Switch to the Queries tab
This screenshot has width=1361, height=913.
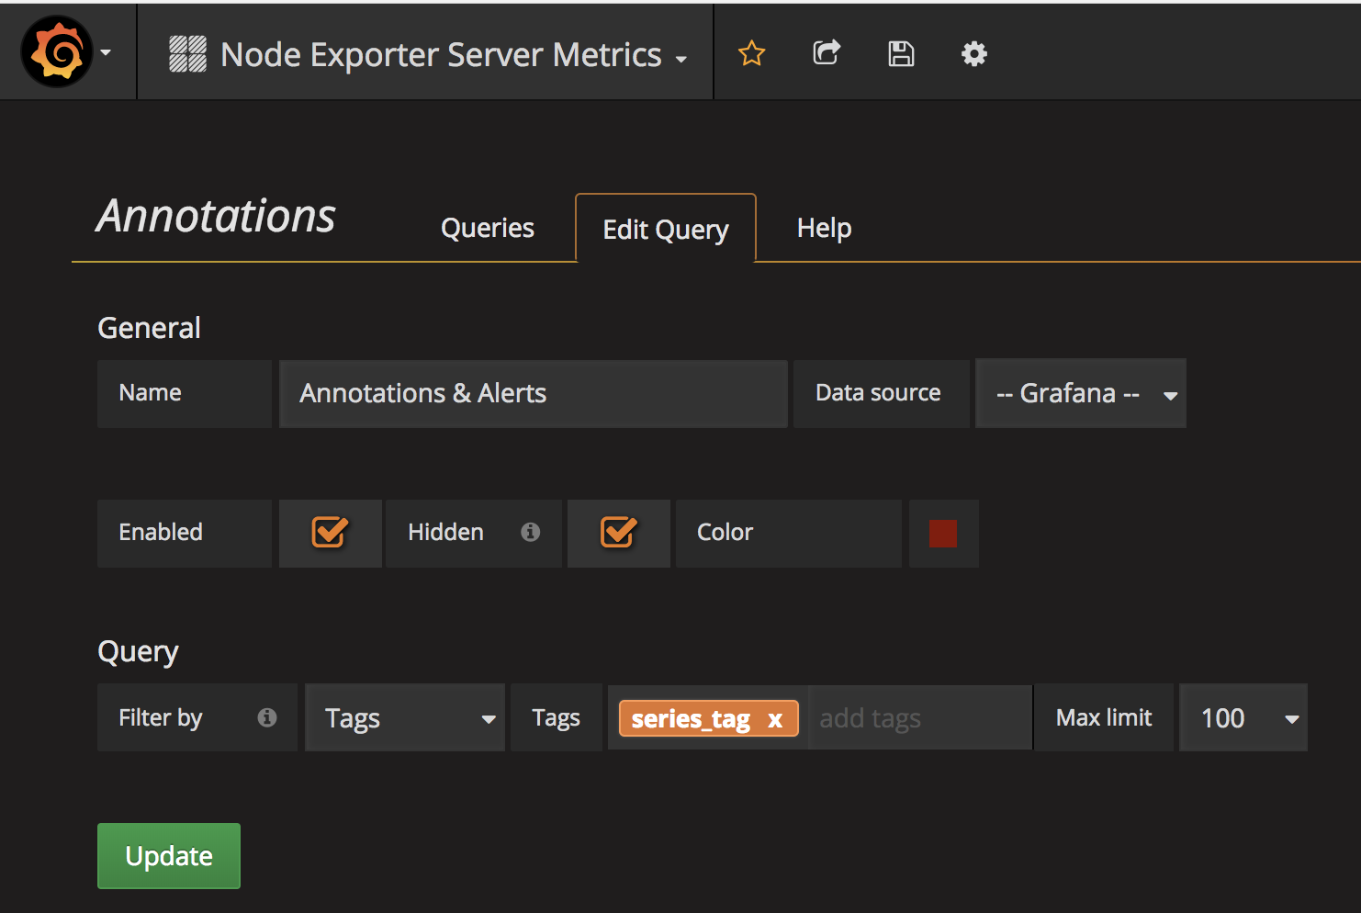point(487,228)
